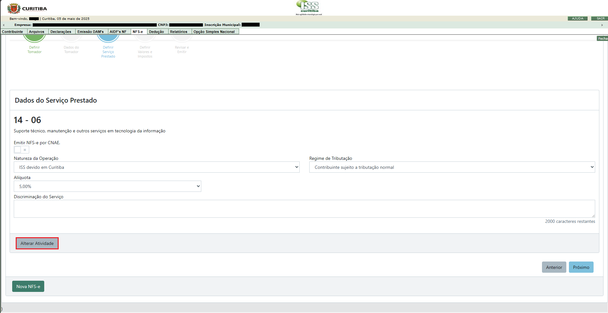Open the Natureza da Operação dropdown
The height and width of the screenshot is (313, 608).
pyautogui.click(x=156, y=167)
